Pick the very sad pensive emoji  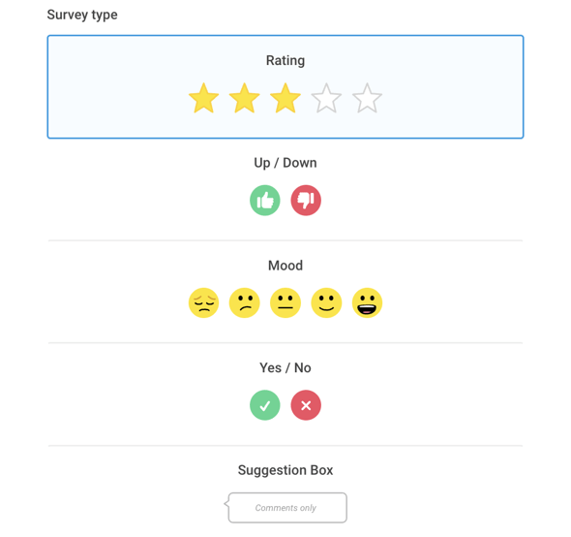[203, 302]
